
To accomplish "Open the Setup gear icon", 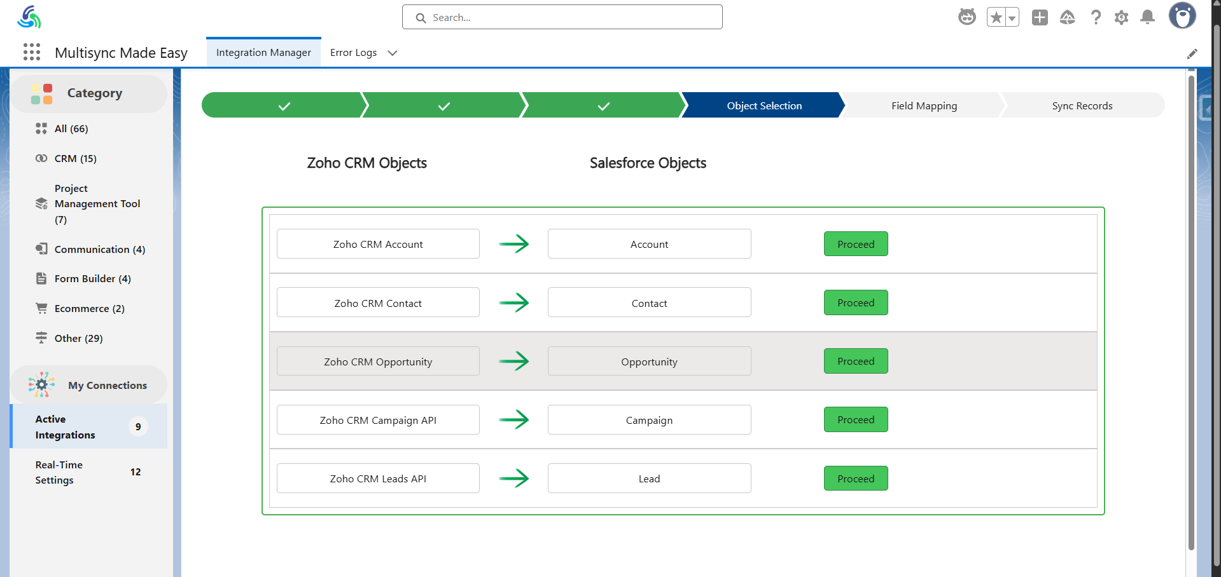I will [x=1121, y=17].
